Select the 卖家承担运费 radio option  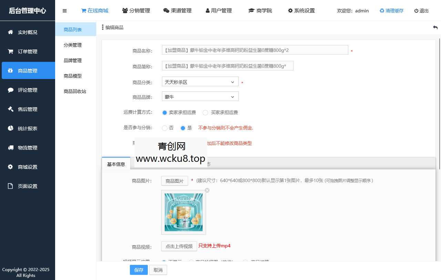tap(164, 112)
